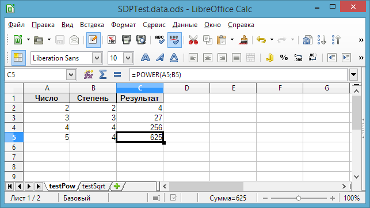Click the Print icon
This screenshot has width=370, height=208.
[x=127, y=40]
